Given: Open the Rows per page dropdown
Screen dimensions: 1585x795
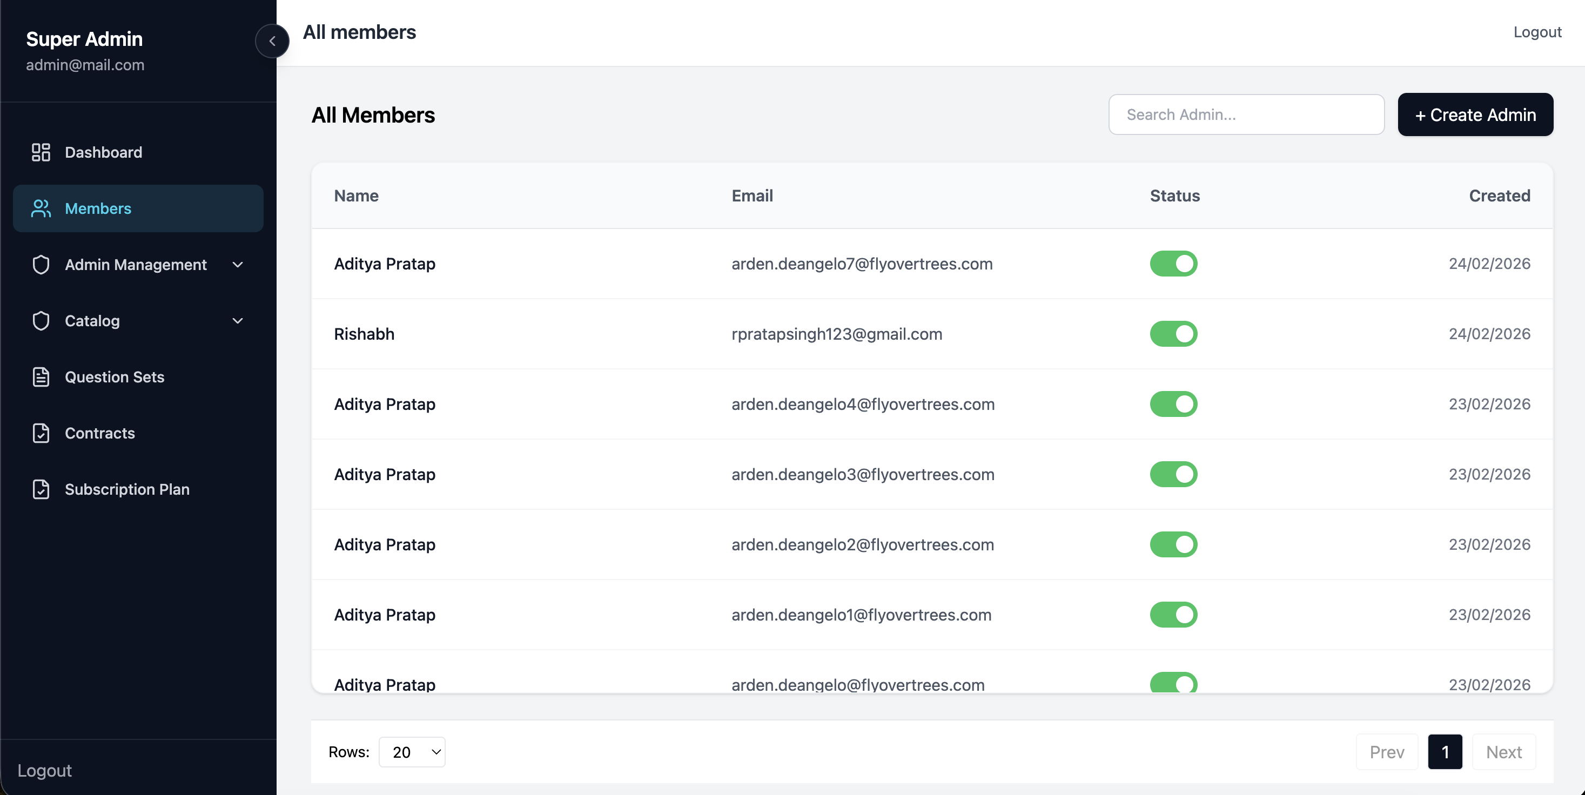Looking at the screenshot, I should click(412, 752).
